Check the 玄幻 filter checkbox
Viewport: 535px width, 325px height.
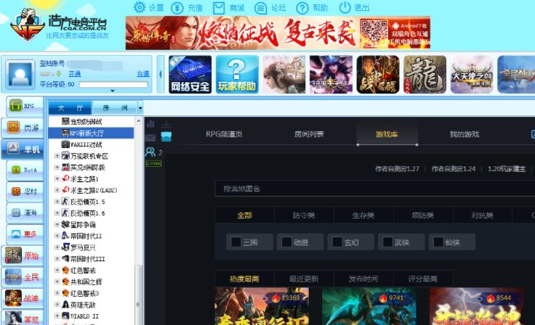click(337, 242)
